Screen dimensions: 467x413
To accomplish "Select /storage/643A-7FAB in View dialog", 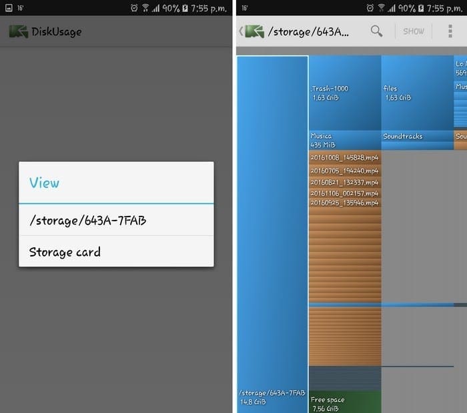I will (116, 220).
